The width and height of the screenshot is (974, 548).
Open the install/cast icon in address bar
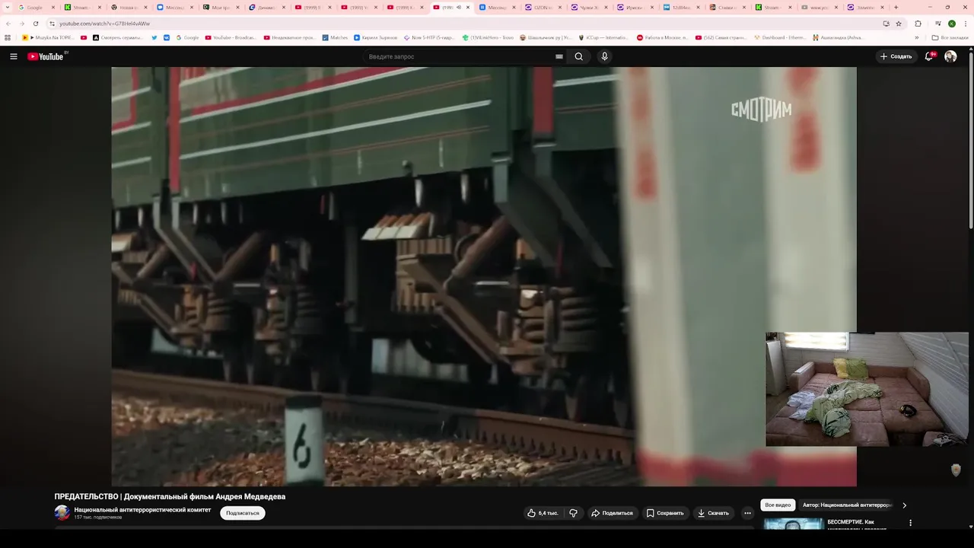886,24
